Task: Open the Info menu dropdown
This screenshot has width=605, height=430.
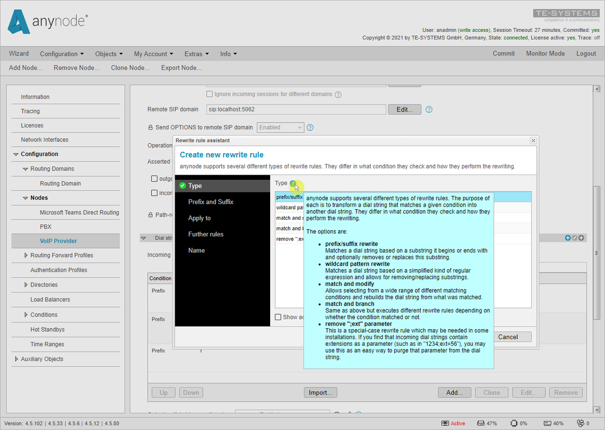Action: pyautogui.click(x=228, y=54)
